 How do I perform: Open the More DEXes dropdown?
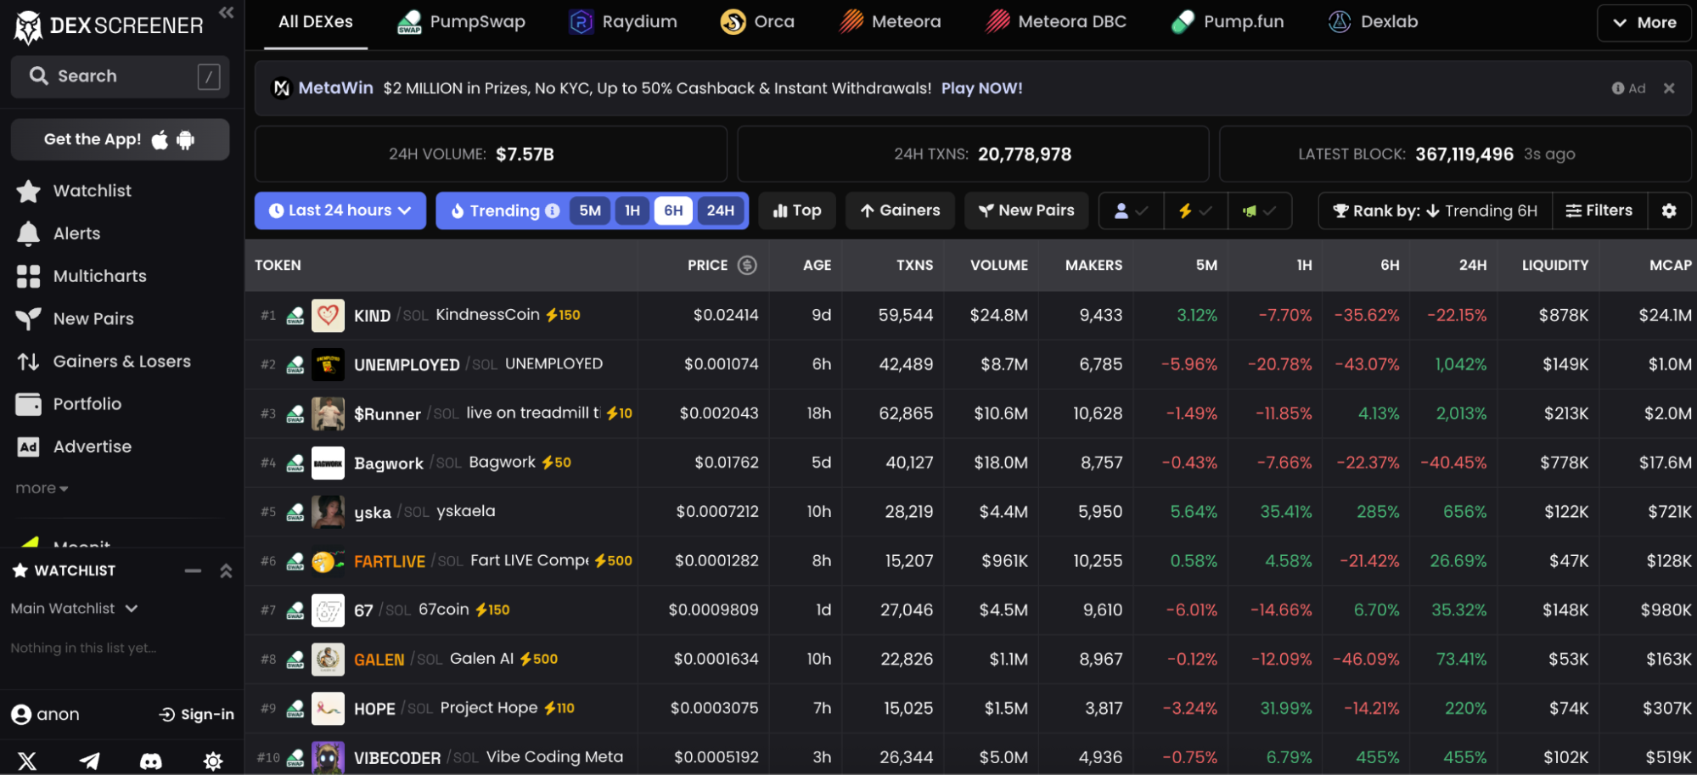[x=1644, y=23]
